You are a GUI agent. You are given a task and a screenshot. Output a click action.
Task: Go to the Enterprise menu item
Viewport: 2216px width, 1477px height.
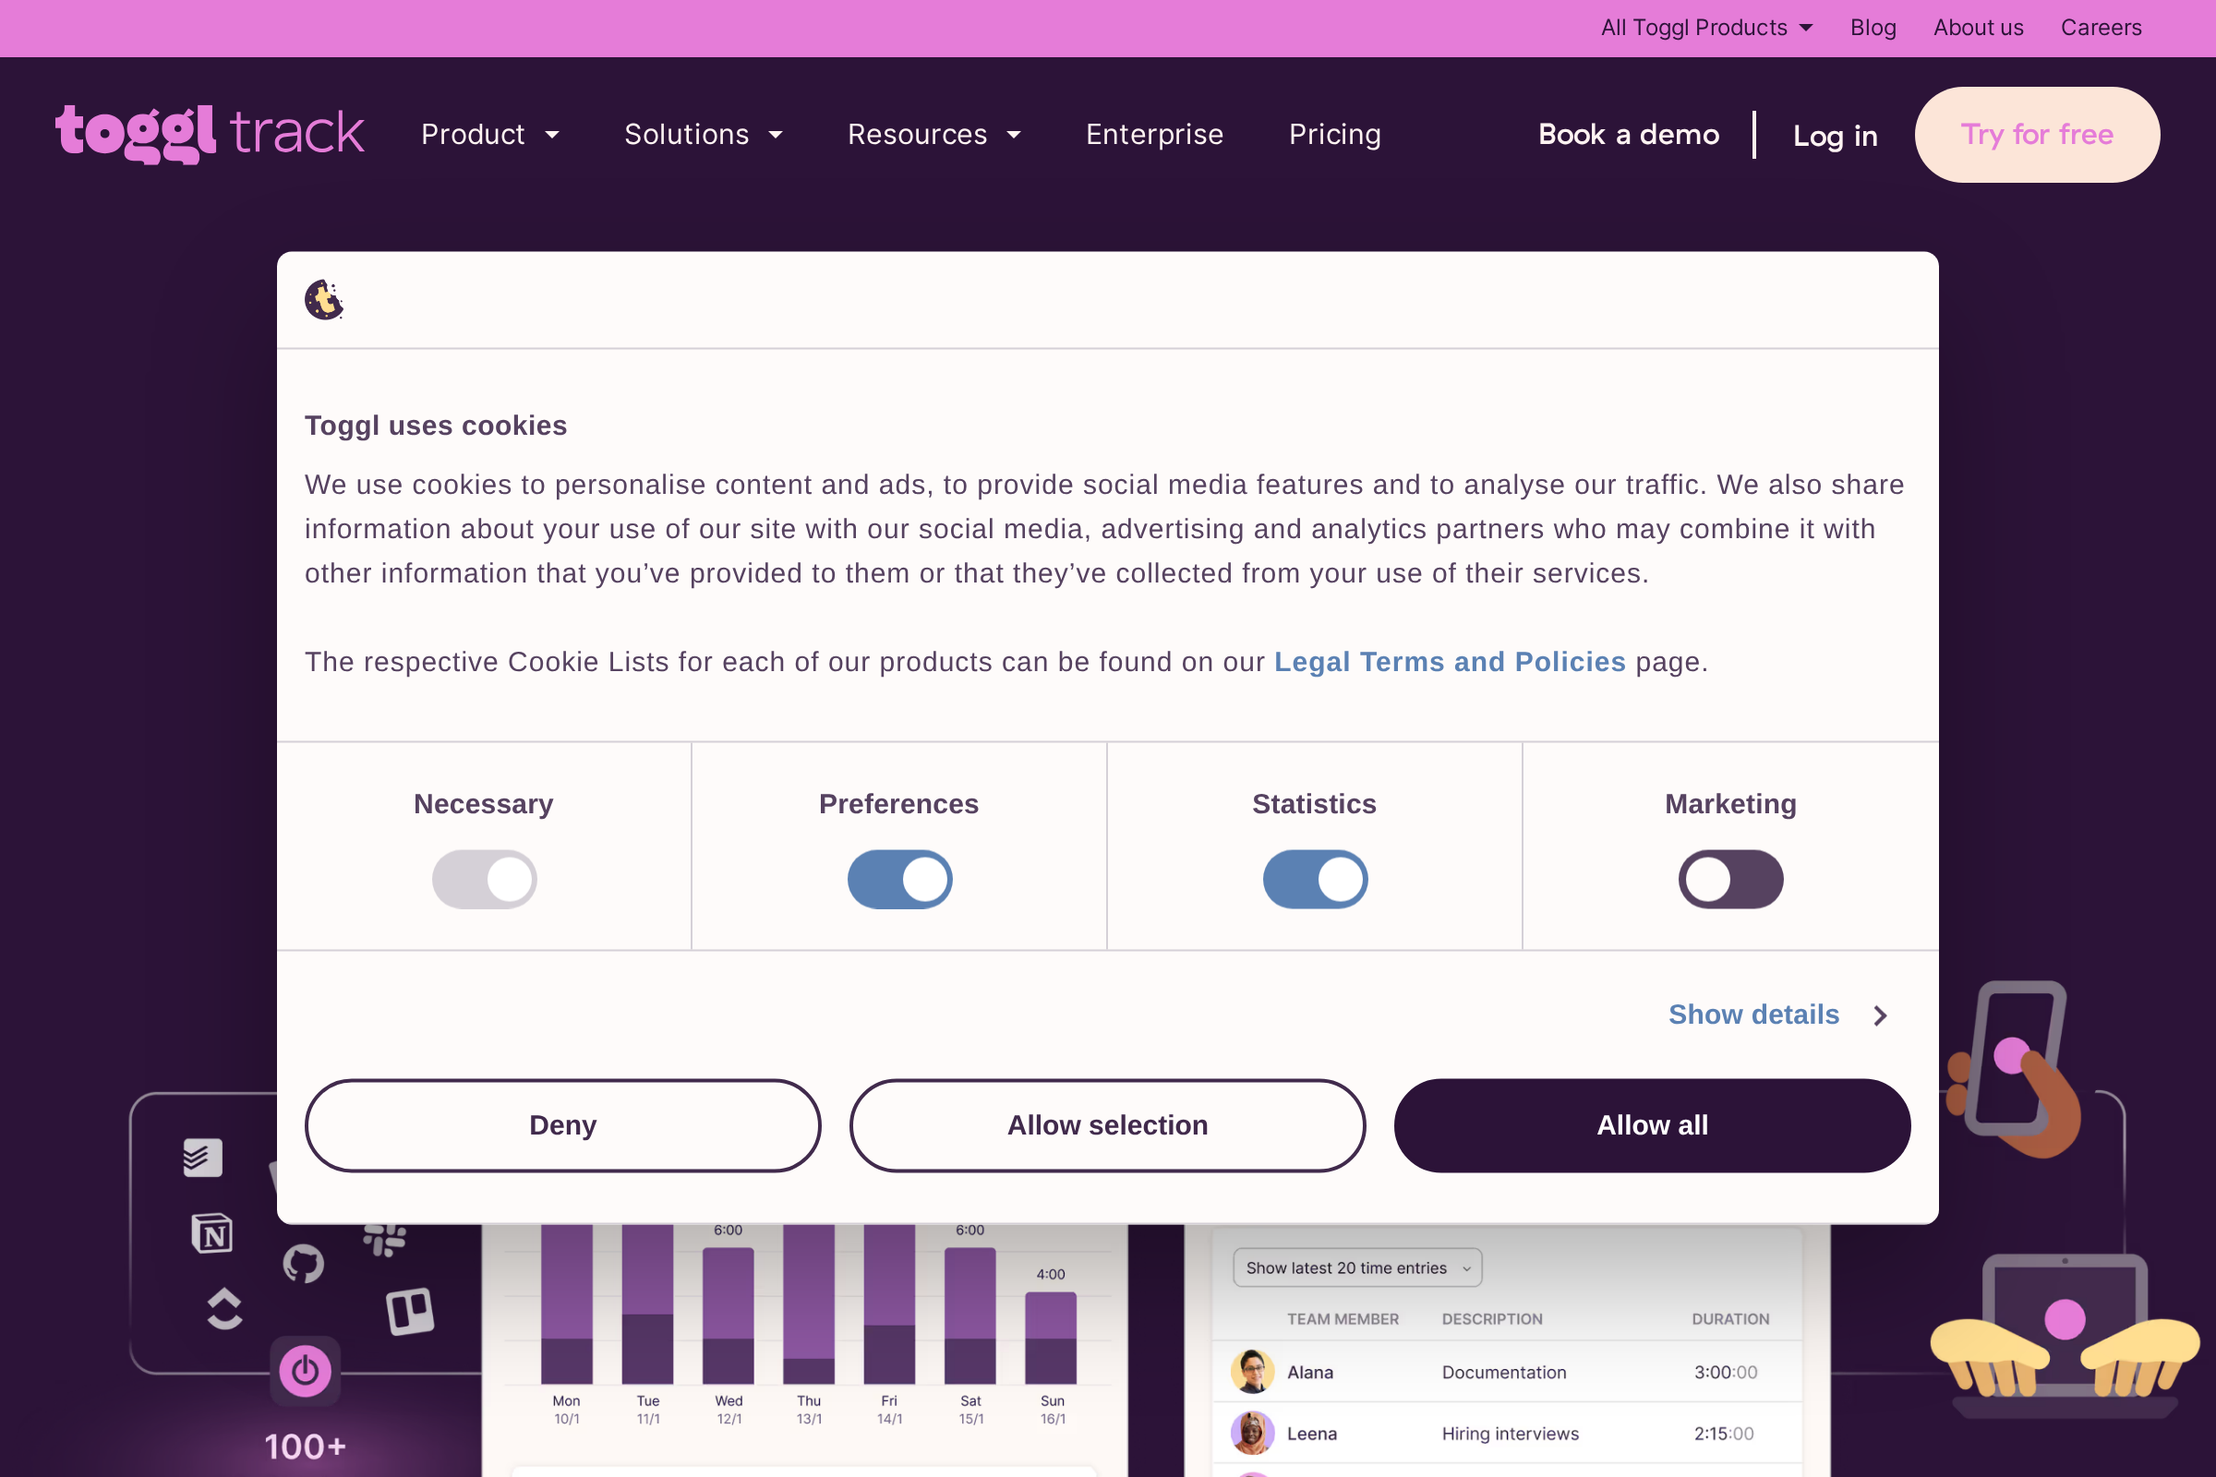click(x=1154, y=135)
